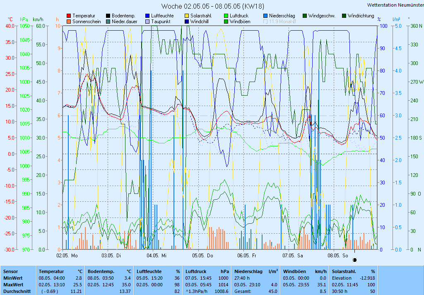
Task: Click the blue Luftfeuchte legend swatch
Action: point(147,16)
